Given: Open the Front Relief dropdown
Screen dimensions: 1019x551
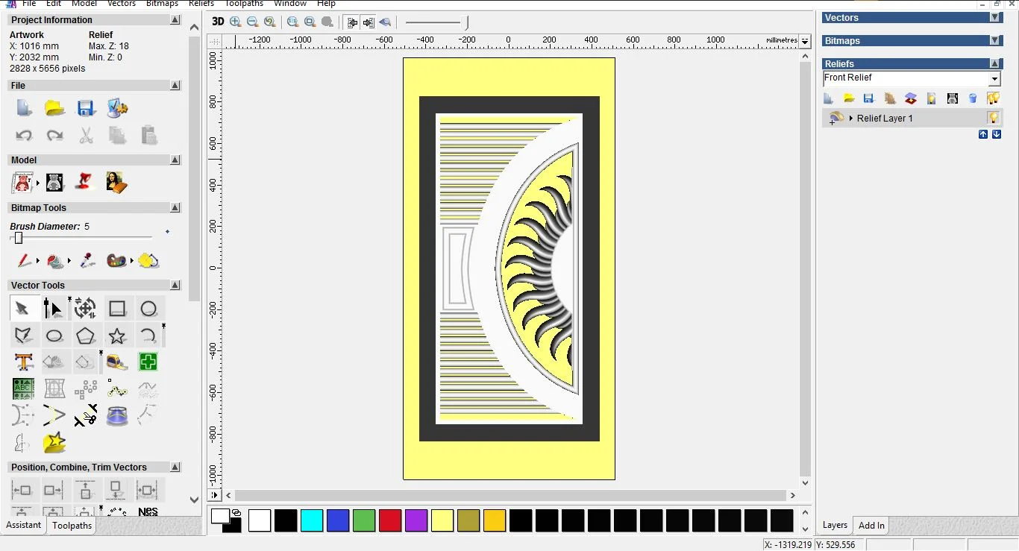Looking at the screenshot, I should [x=994, y=79].
